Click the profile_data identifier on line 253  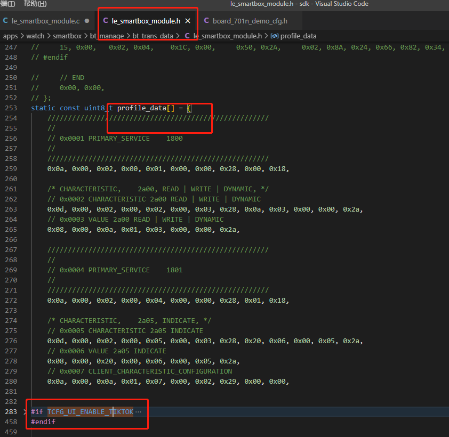point(142,108)
